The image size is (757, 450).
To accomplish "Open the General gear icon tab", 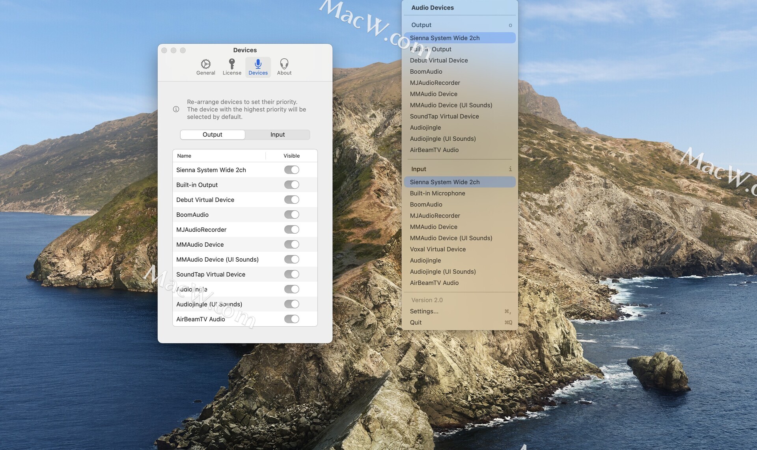I will (205, 67).
